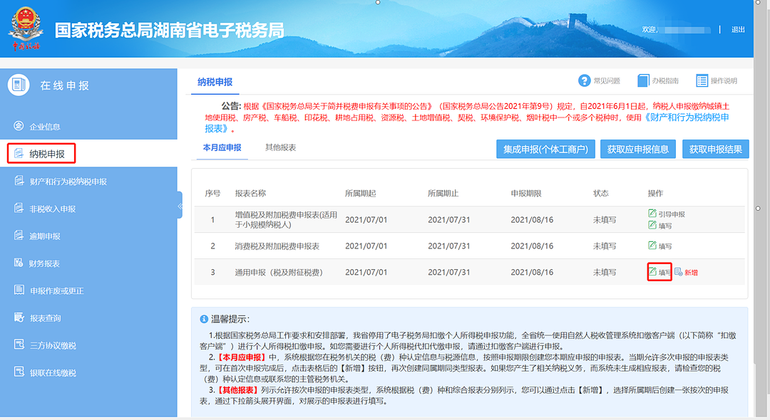Click the tax bureau emblem logo
This screenshot has height=420, width=770.
(x=25, y=28)
